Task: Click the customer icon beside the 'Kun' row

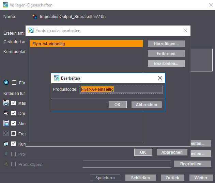Action: (6, 144)
